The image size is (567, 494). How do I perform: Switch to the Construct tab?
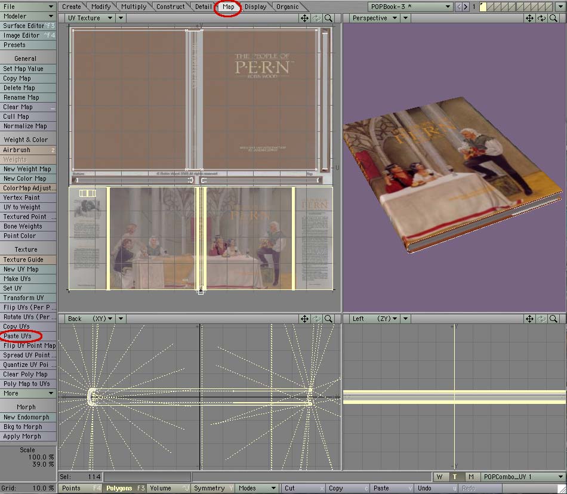coord(170,7)
